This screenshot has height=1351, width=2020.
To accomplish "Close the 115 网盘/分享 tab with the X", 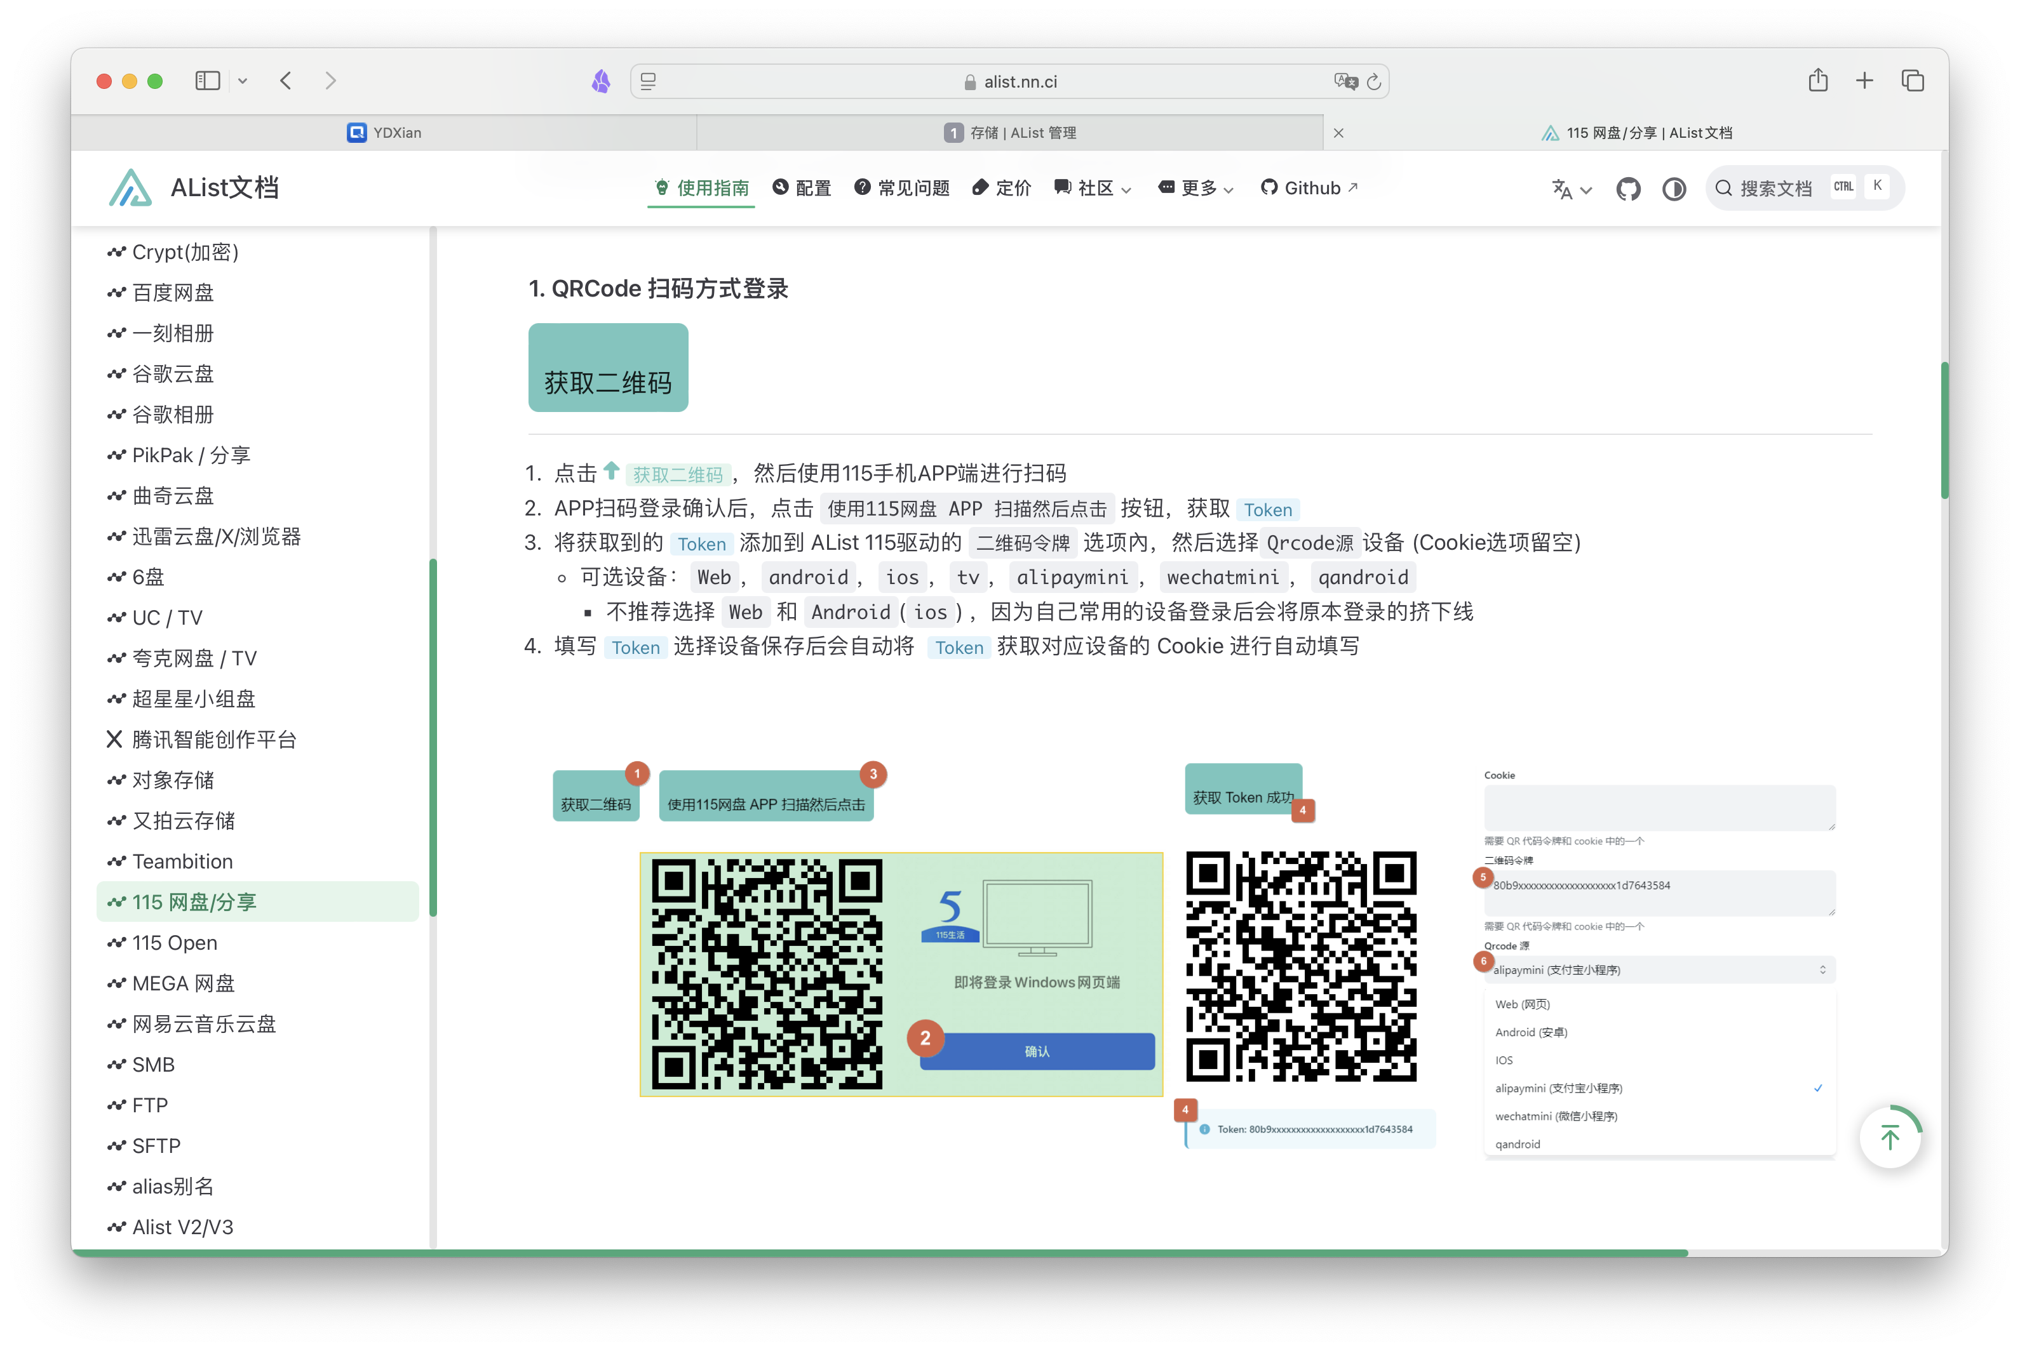I will 1338,133.
